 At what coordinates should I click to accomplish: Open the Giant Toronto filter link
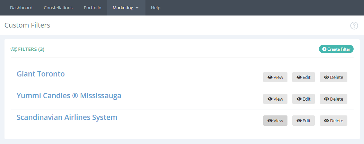(41, 74)
